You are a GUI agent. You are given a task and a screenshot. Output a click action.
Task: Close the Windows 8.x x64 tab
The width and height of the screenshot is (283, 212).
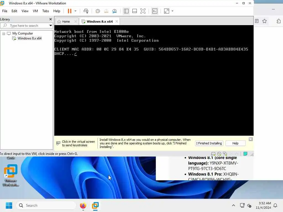click(x=117, y=22)
